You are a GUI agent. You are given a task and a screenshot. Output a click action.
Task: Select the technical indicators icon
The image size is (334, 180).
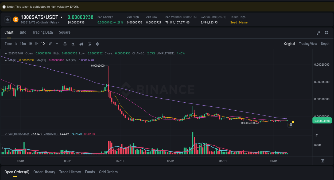pos(73,44)
